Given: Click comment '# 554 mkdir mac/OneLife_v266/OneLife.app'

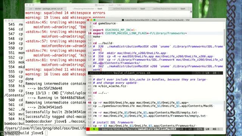Looking at the screenshot, I should pyautogui.click(x=129, y=53).
